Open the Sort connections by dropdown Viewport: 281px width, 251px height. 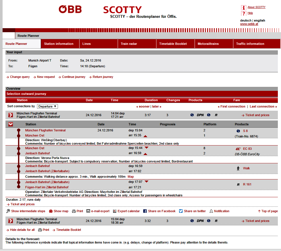[x=47, y=106]
